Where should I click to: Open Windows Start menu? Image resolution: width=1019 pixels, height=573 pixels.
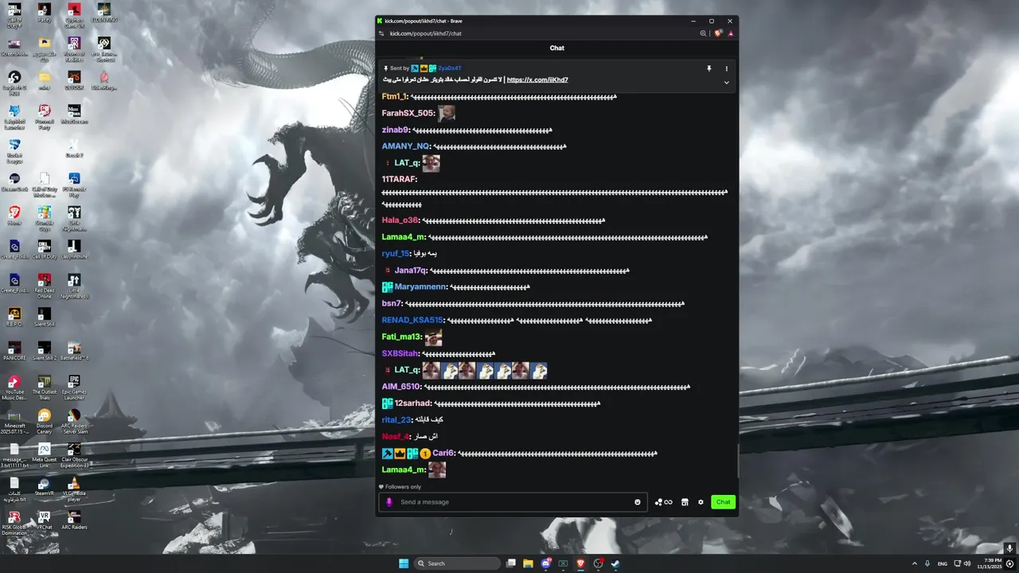point(404,563)
